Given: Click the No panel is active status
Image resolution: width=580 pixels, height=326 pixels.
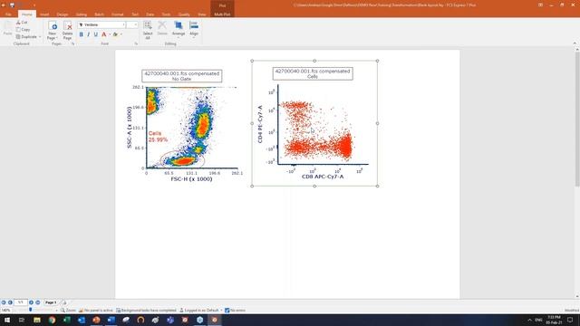Looking at the screenshot, I should [96, 310].
